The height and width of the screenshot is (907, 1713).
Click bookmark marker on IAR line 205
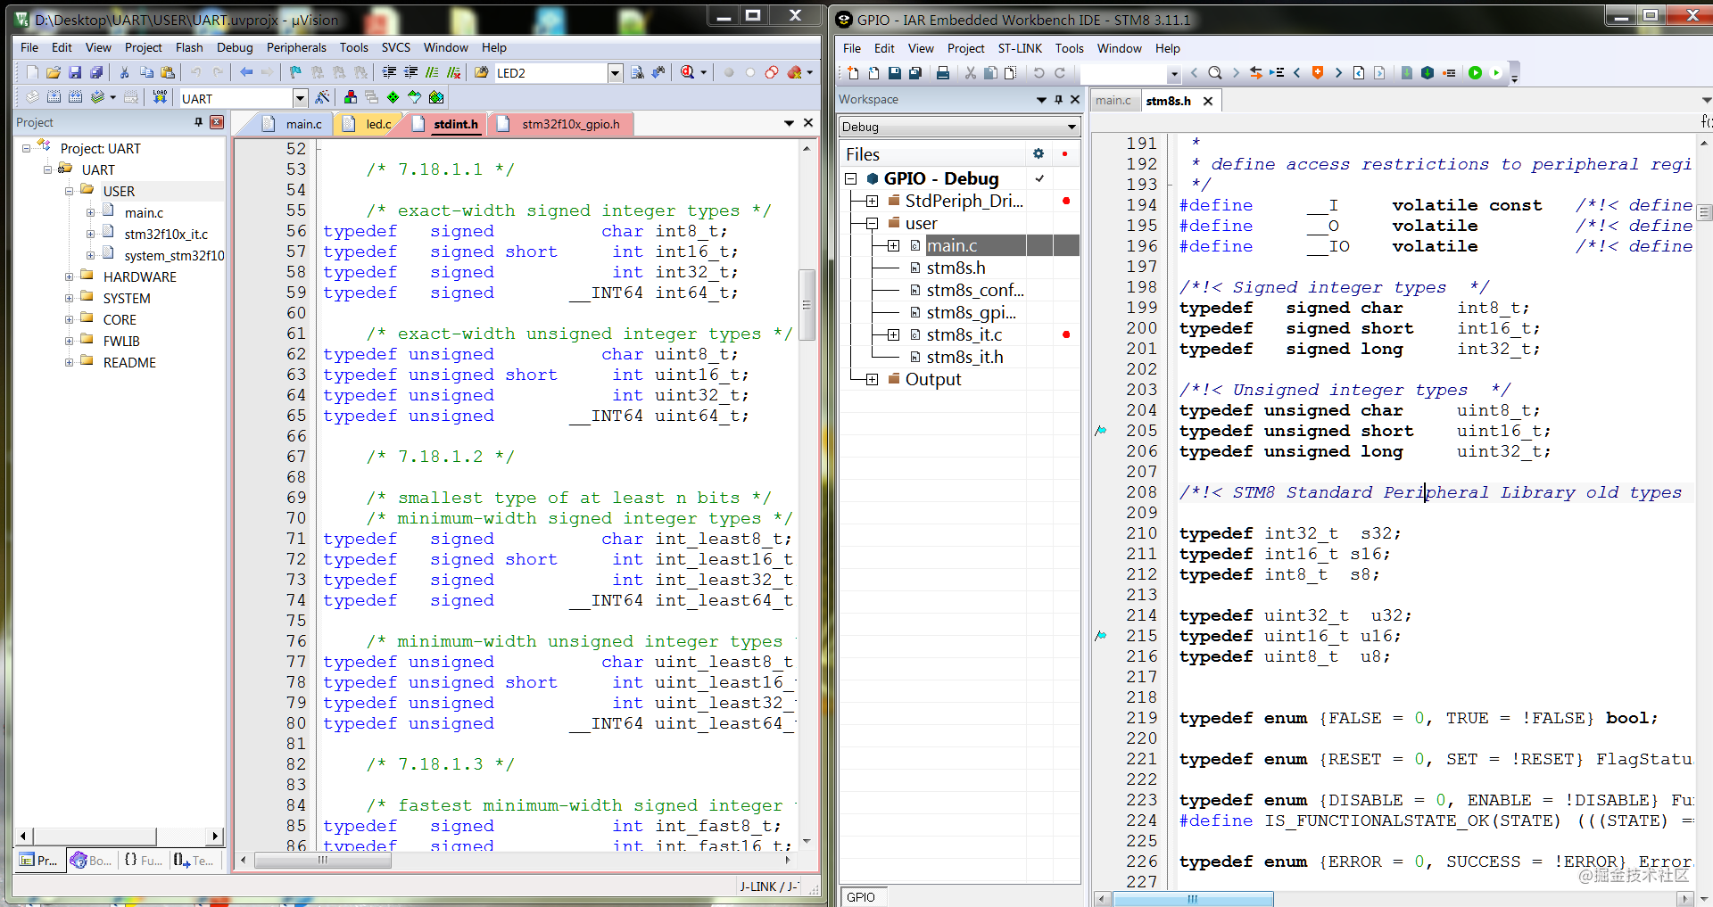pos(1101,431)
